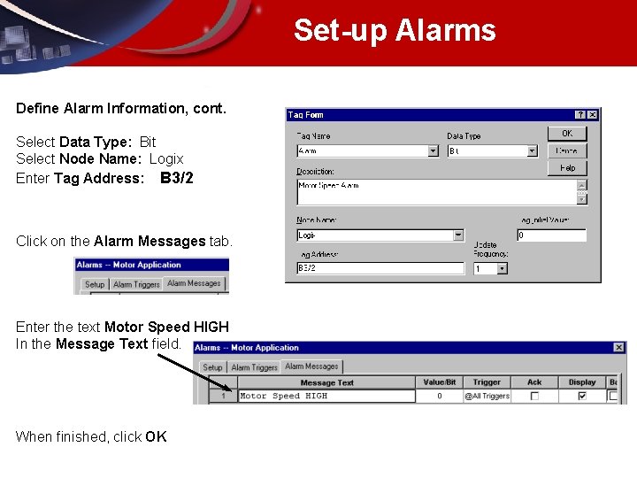Click Alarm Triggers tab in small Alarms snippet
The image size is (637, 478).
(136, 284)
